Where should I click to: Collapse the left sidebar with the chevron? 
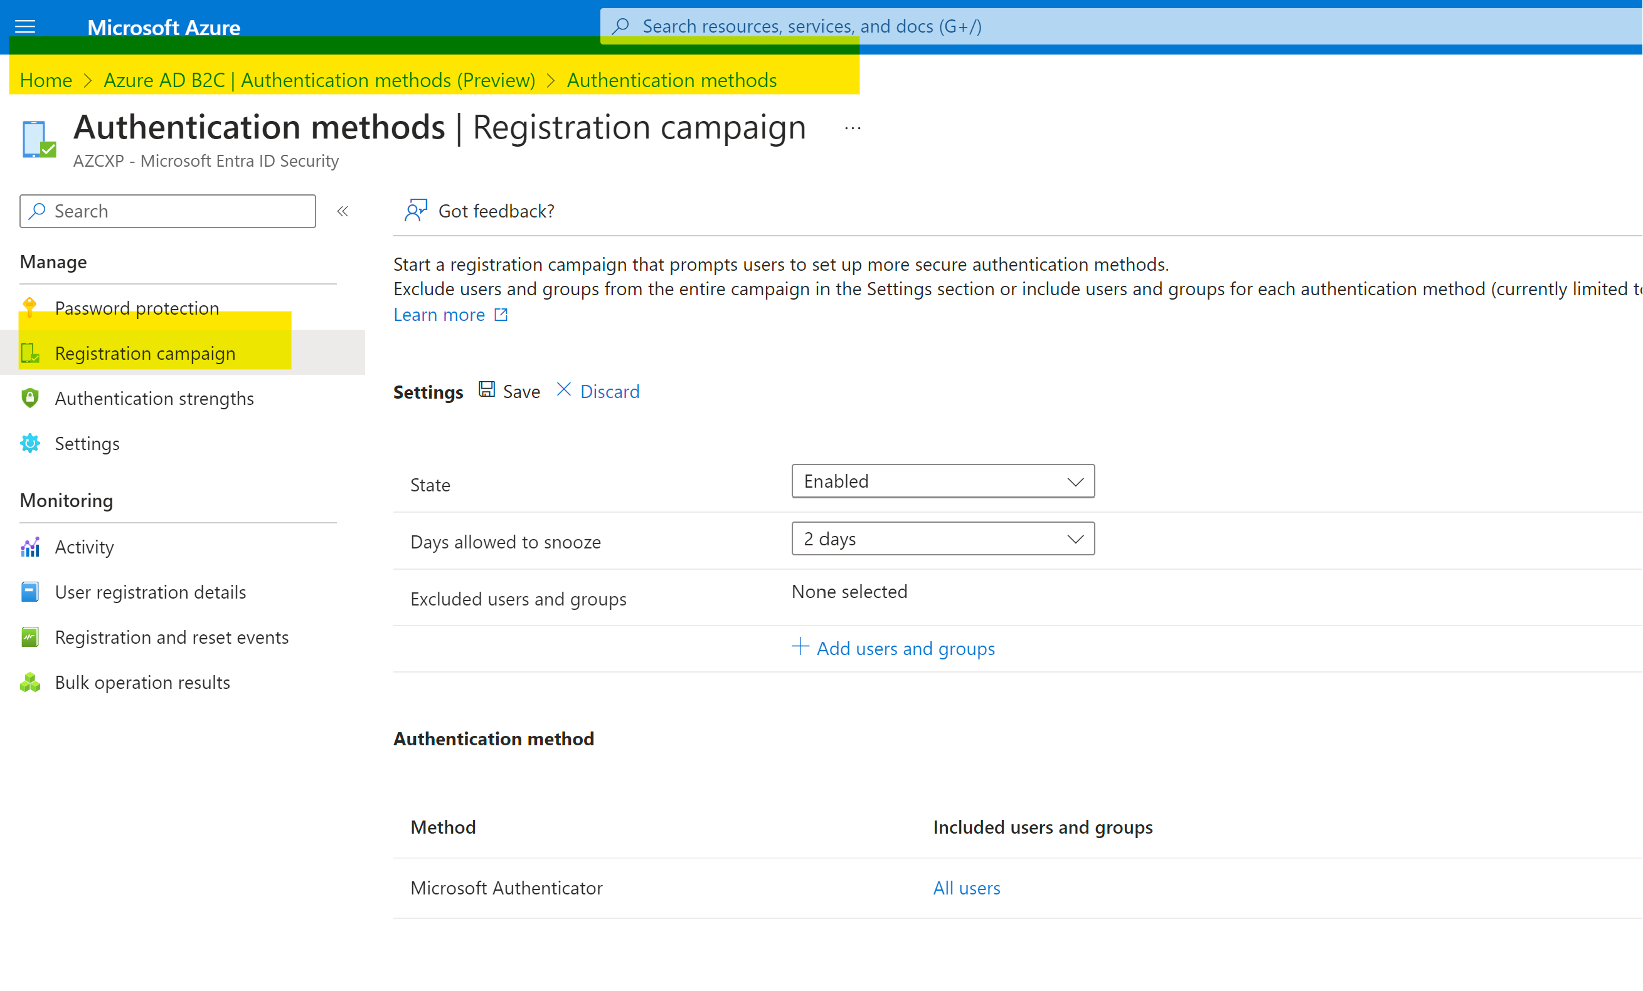(343, 211)
